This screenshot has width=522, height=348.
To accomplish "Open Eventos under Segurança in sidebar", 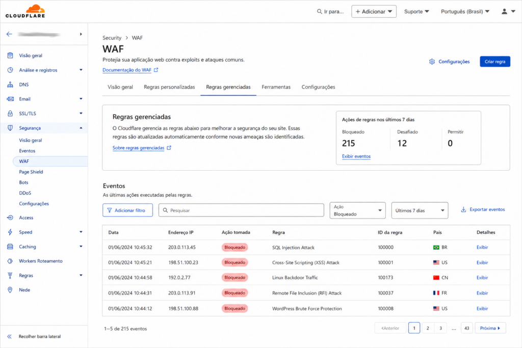I will (27, 151).
